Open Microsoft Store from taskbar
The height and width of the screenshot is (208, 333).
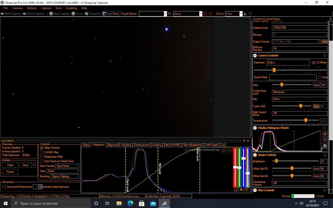142,203
